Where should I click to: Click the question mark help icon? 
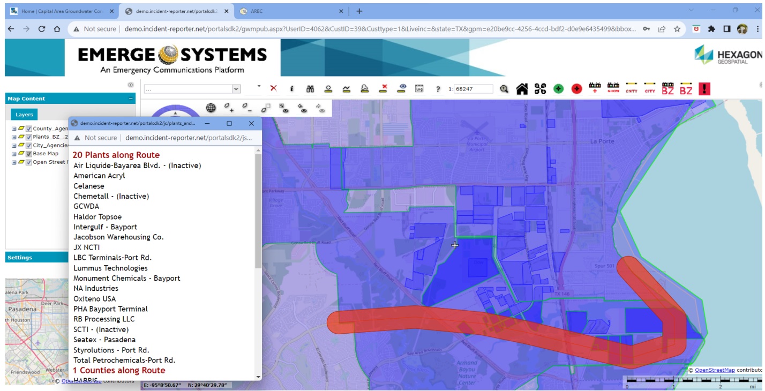coord(438,89)
